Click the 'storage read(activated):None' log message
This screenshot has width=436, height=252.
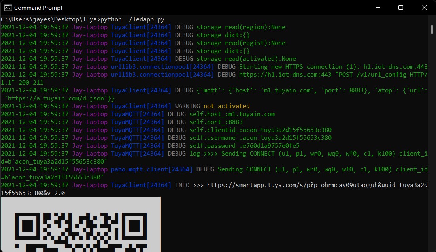tap(246, 59)
